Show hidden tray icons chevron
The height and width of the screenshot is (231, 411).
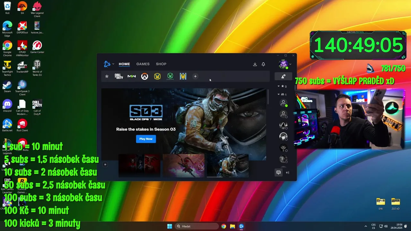click(x=365, y=226)
